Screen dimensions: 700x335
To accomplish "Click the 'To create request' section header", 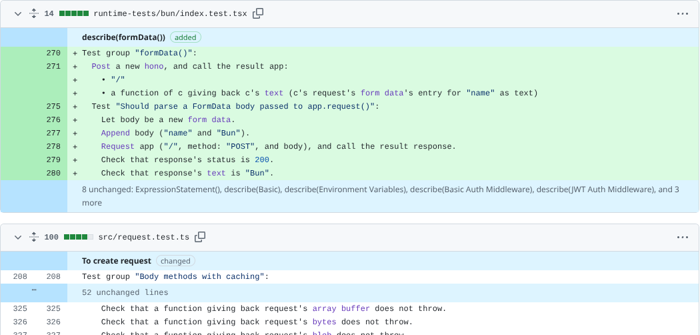I will point(117,261).
